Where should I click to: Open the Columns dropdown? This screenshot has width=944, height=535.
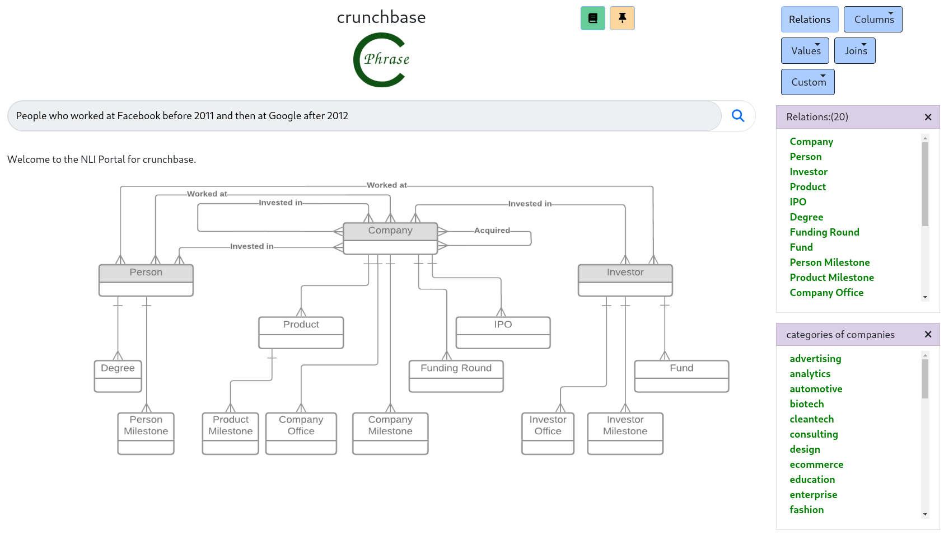click(872, 18)
